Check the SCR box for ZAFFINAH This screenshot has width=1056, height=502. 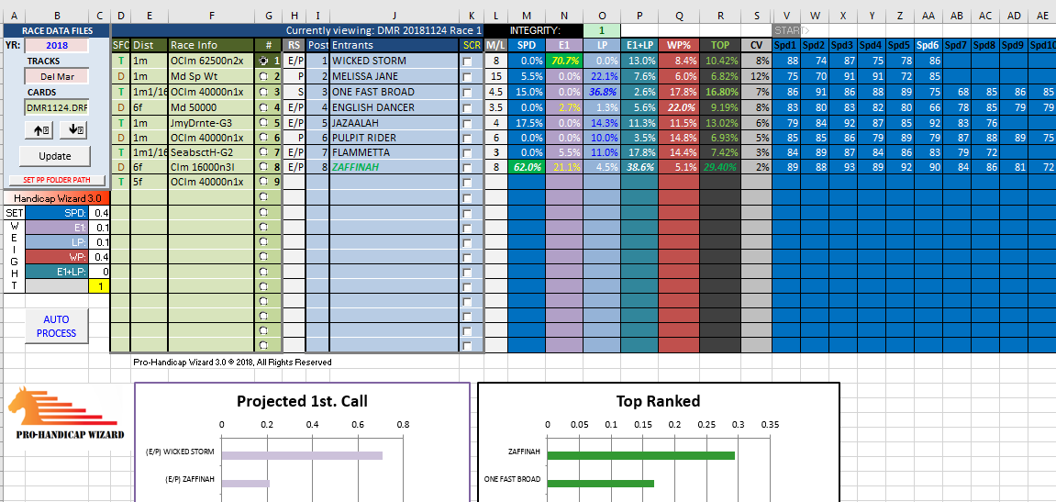pyautogui.click(x=470, y=170)
